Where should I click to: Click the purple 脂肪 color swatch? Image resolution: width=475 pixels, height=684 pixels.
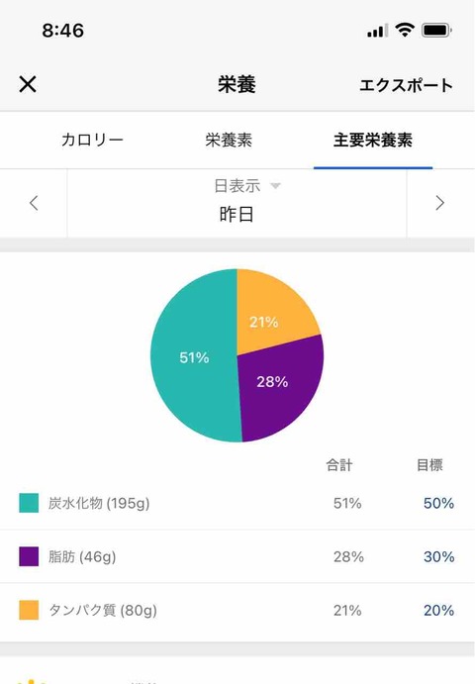tap(29, 556)
